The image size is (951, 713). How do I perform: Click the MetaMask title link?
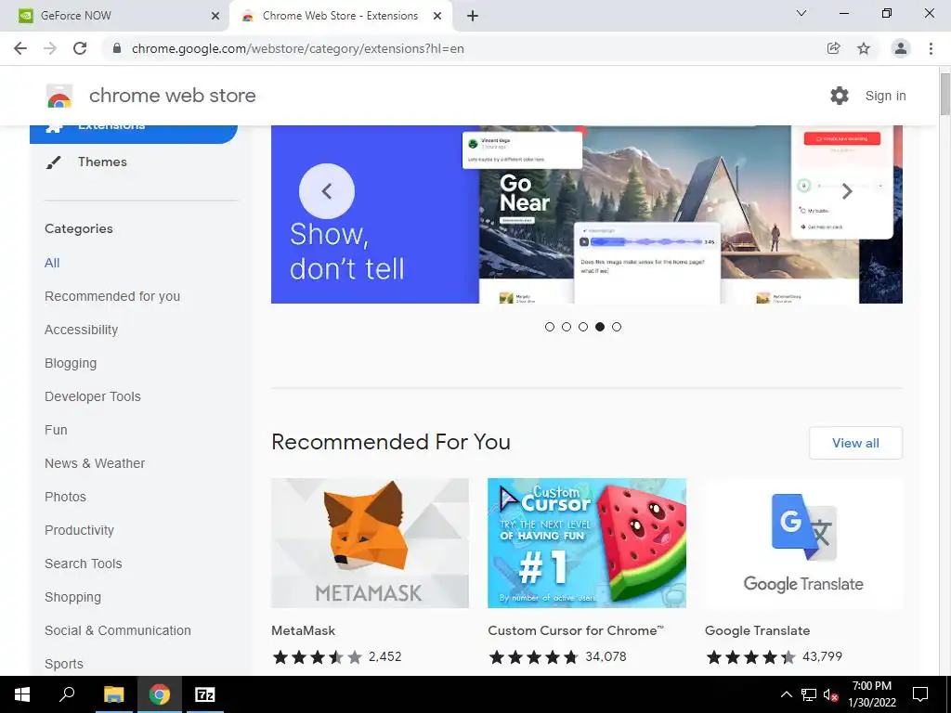(304, 630)
